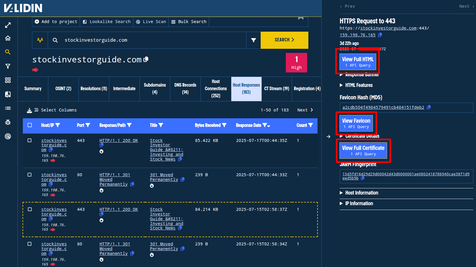Switch to the CT Stream (19) tab
Screen dimensions: 476x267
tap(277, 89)
